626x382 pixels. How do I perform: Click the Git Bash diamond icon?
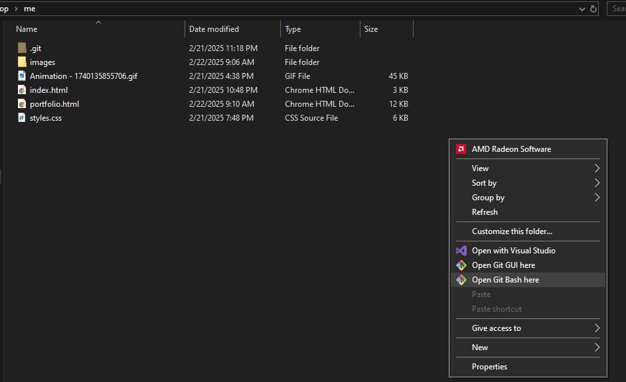coord(461,279)
